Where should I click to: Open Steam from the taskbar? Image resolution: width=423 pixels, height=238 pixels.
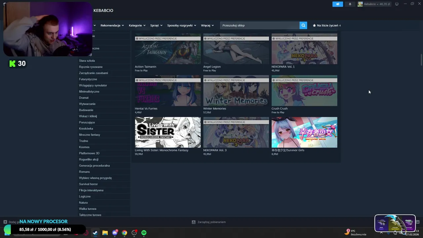[x=95, y=233]
